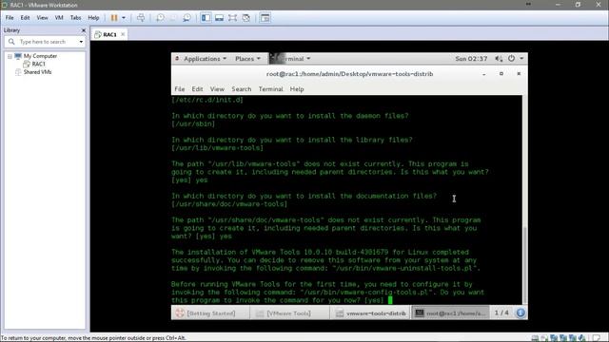The image size is (609, 342).
Task: Open the Tabs menu
Action: click(x=75, y=18)
